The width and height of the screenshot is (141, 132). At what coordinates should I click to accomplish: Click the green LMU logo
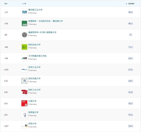pyautogui.click(x=24, y=23)
